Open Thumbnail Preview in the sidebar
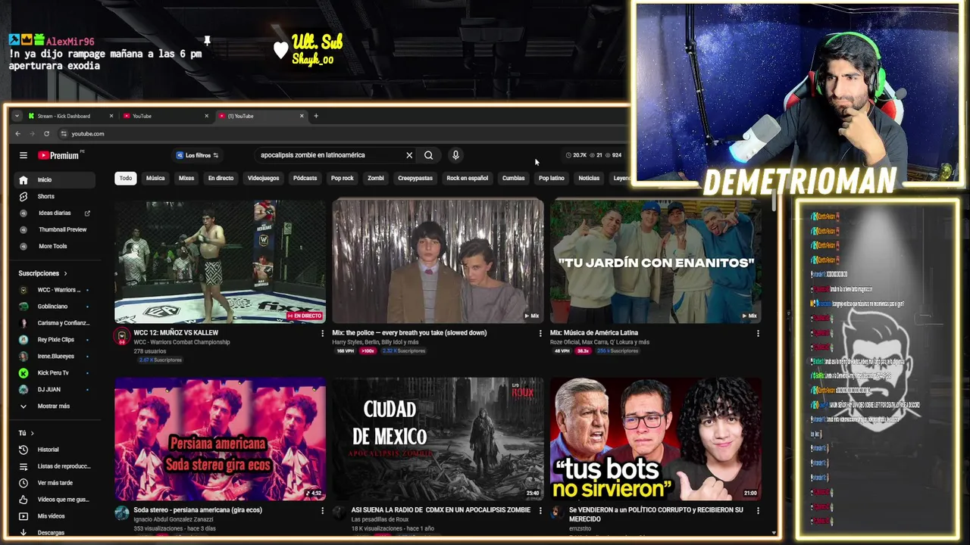Viewport: 970px width, 545px height. point(55,229)
